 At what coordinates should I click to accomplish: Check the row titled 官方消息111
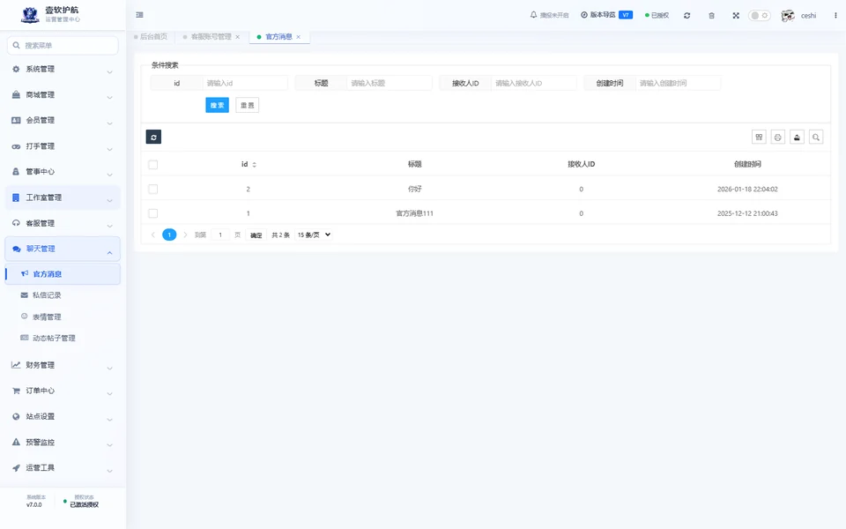tap(153, 213)
